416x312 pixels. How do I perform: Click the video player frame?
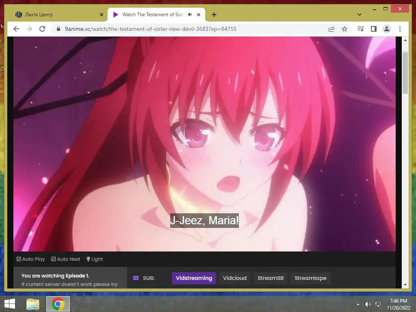click(204, 144)
